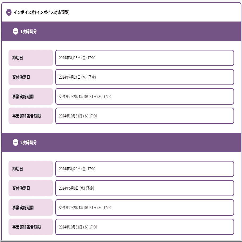The height and width of the screenshot is (242, 242).
Task: Collapse the 1次締切分 section minus icon
Action: point(15,31)
